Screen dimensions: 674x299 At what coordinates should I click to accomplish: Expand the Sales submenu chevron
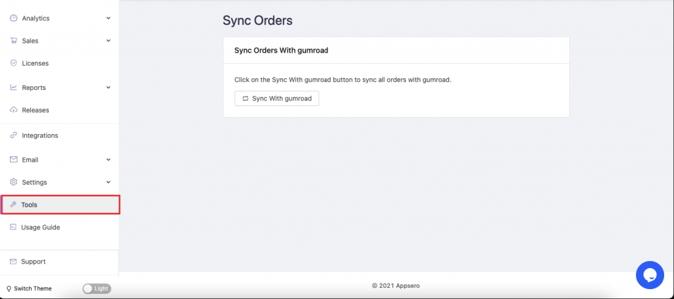[x=109, y=41]
